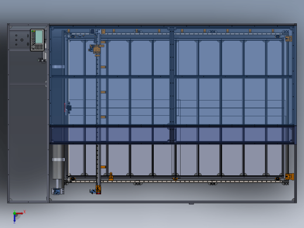The width and height of the screenshot is (304, 228).
Task: Select the teal display screen on the control pendant
Action: [x=39, y=37]
